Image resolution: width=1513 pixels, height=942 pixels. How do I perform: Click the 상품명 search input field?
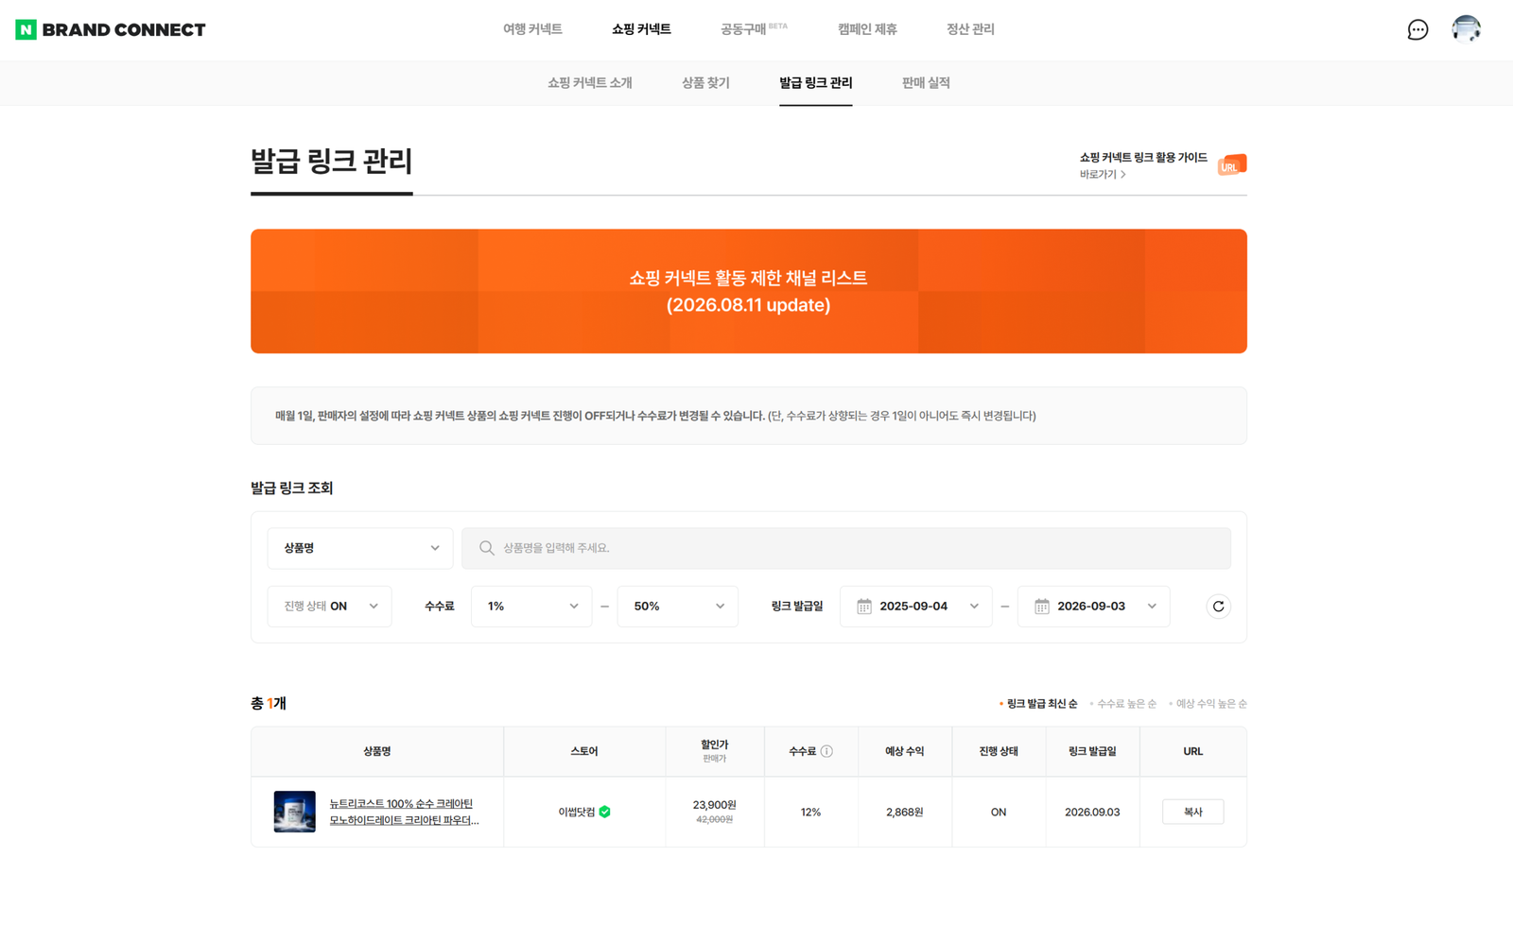(x=846, y=548)
